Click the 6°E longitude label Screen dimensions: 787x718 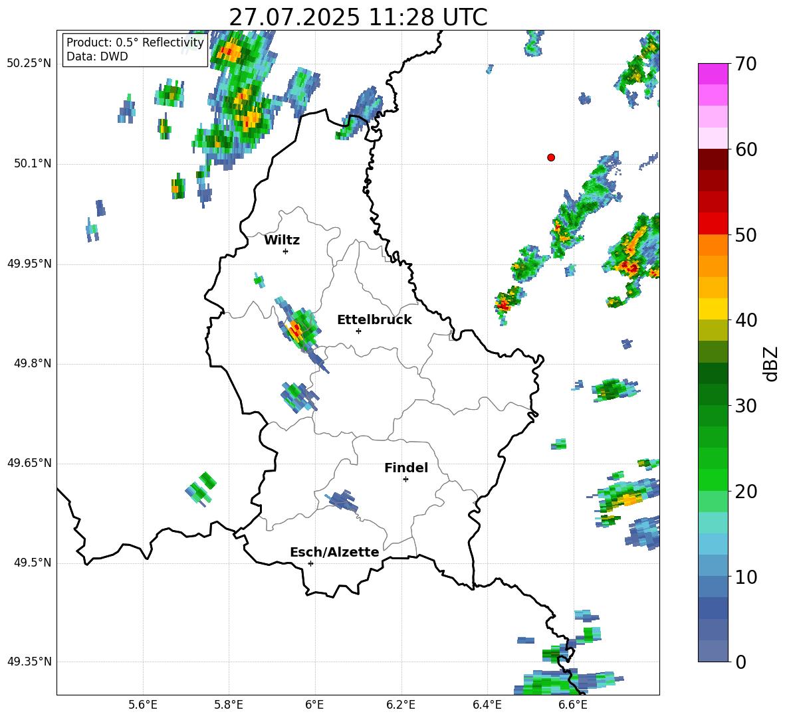coord(314,705)
